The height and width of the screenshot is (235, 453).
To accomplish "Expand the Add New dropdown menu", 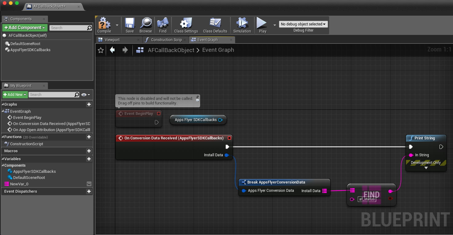I will pyautogui.click(x=15, y=95).
